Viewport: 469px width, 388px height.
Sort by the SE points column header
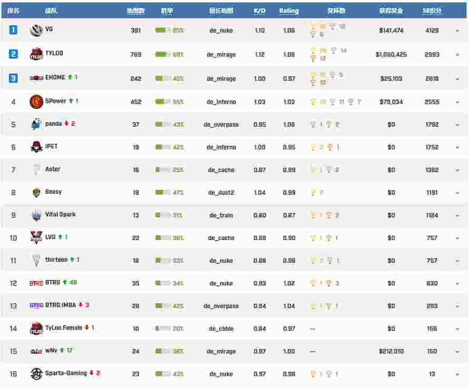click(x=432, y=11)
